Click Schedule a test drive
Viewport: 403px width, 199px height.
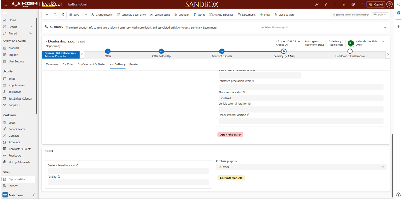131,15
